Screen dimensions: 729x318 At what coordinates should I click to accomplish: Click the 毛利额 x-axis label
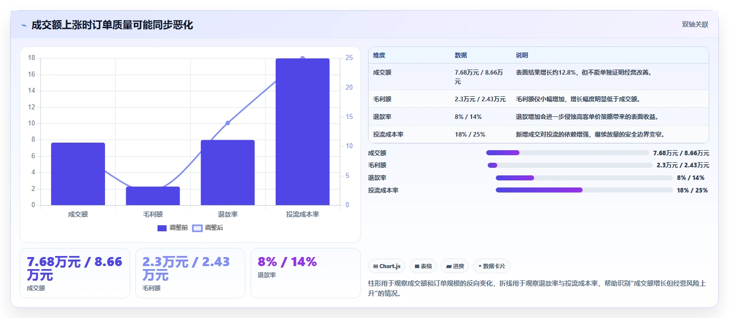click(153, 214)
